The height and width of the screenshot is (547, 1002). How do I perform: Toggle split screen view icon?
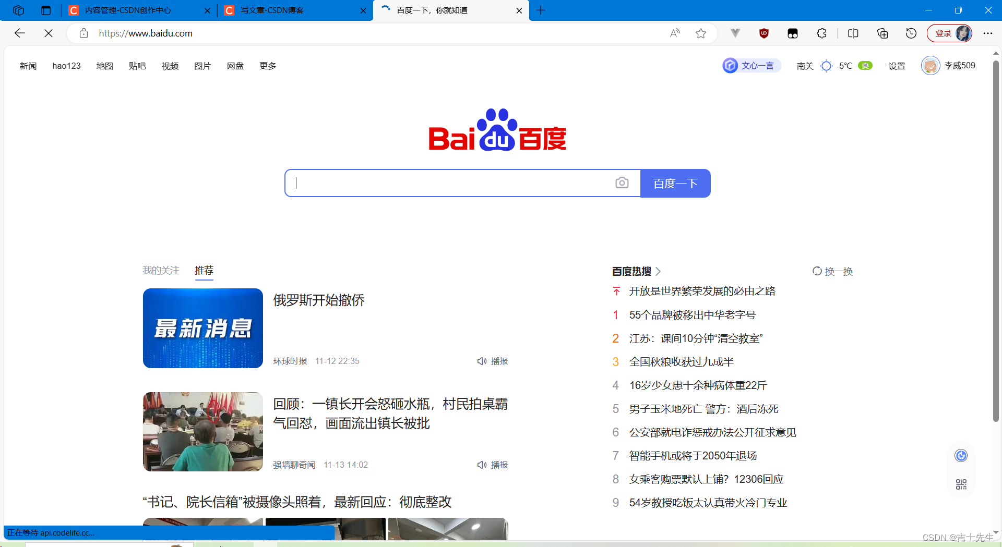(853, 33)
